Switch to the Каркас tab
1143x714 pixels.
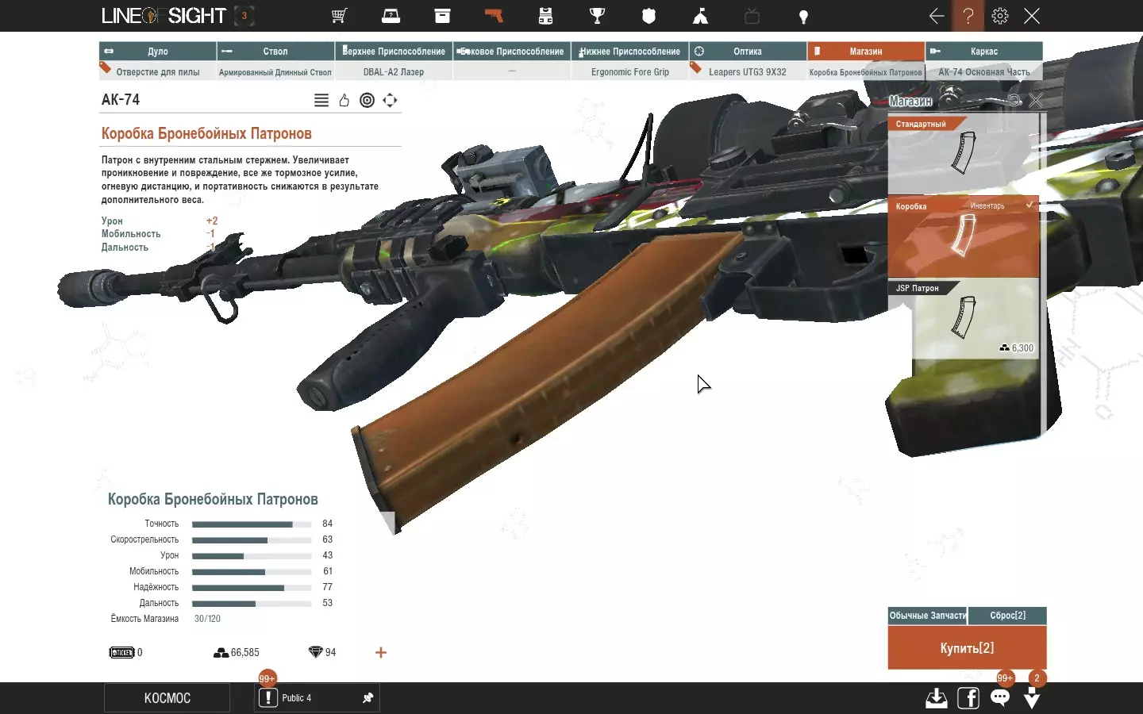pos(984,51)
